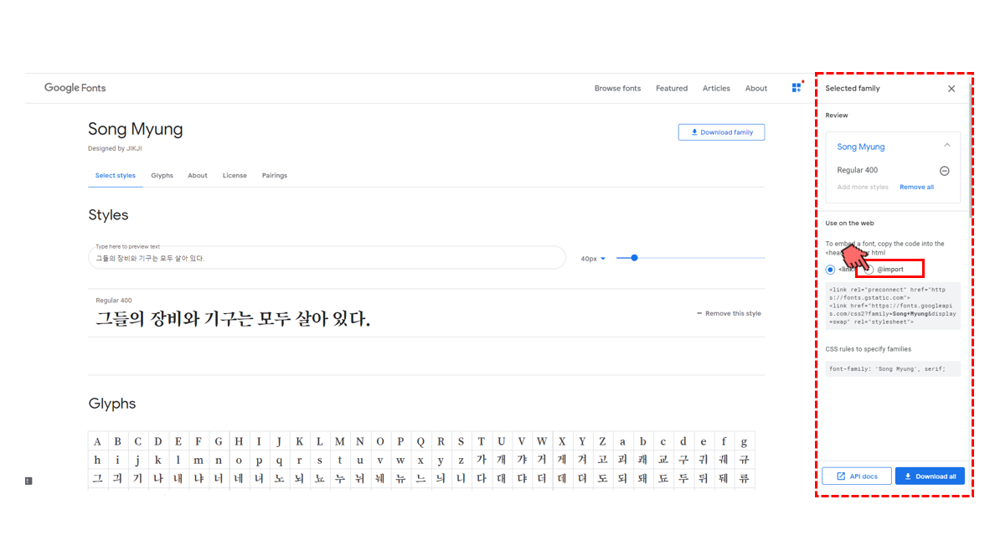Collapse the Song Myung review card chevron
This screenshot has width=990, height=556.
[x=947, y=146]
